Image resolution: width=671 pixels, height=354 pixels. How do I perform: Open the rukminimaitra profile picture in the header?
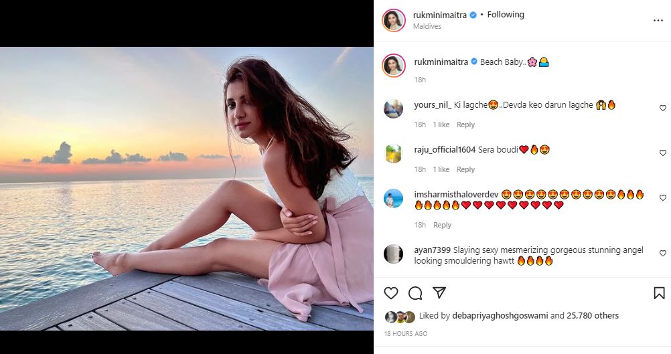[x=393, y=20]
